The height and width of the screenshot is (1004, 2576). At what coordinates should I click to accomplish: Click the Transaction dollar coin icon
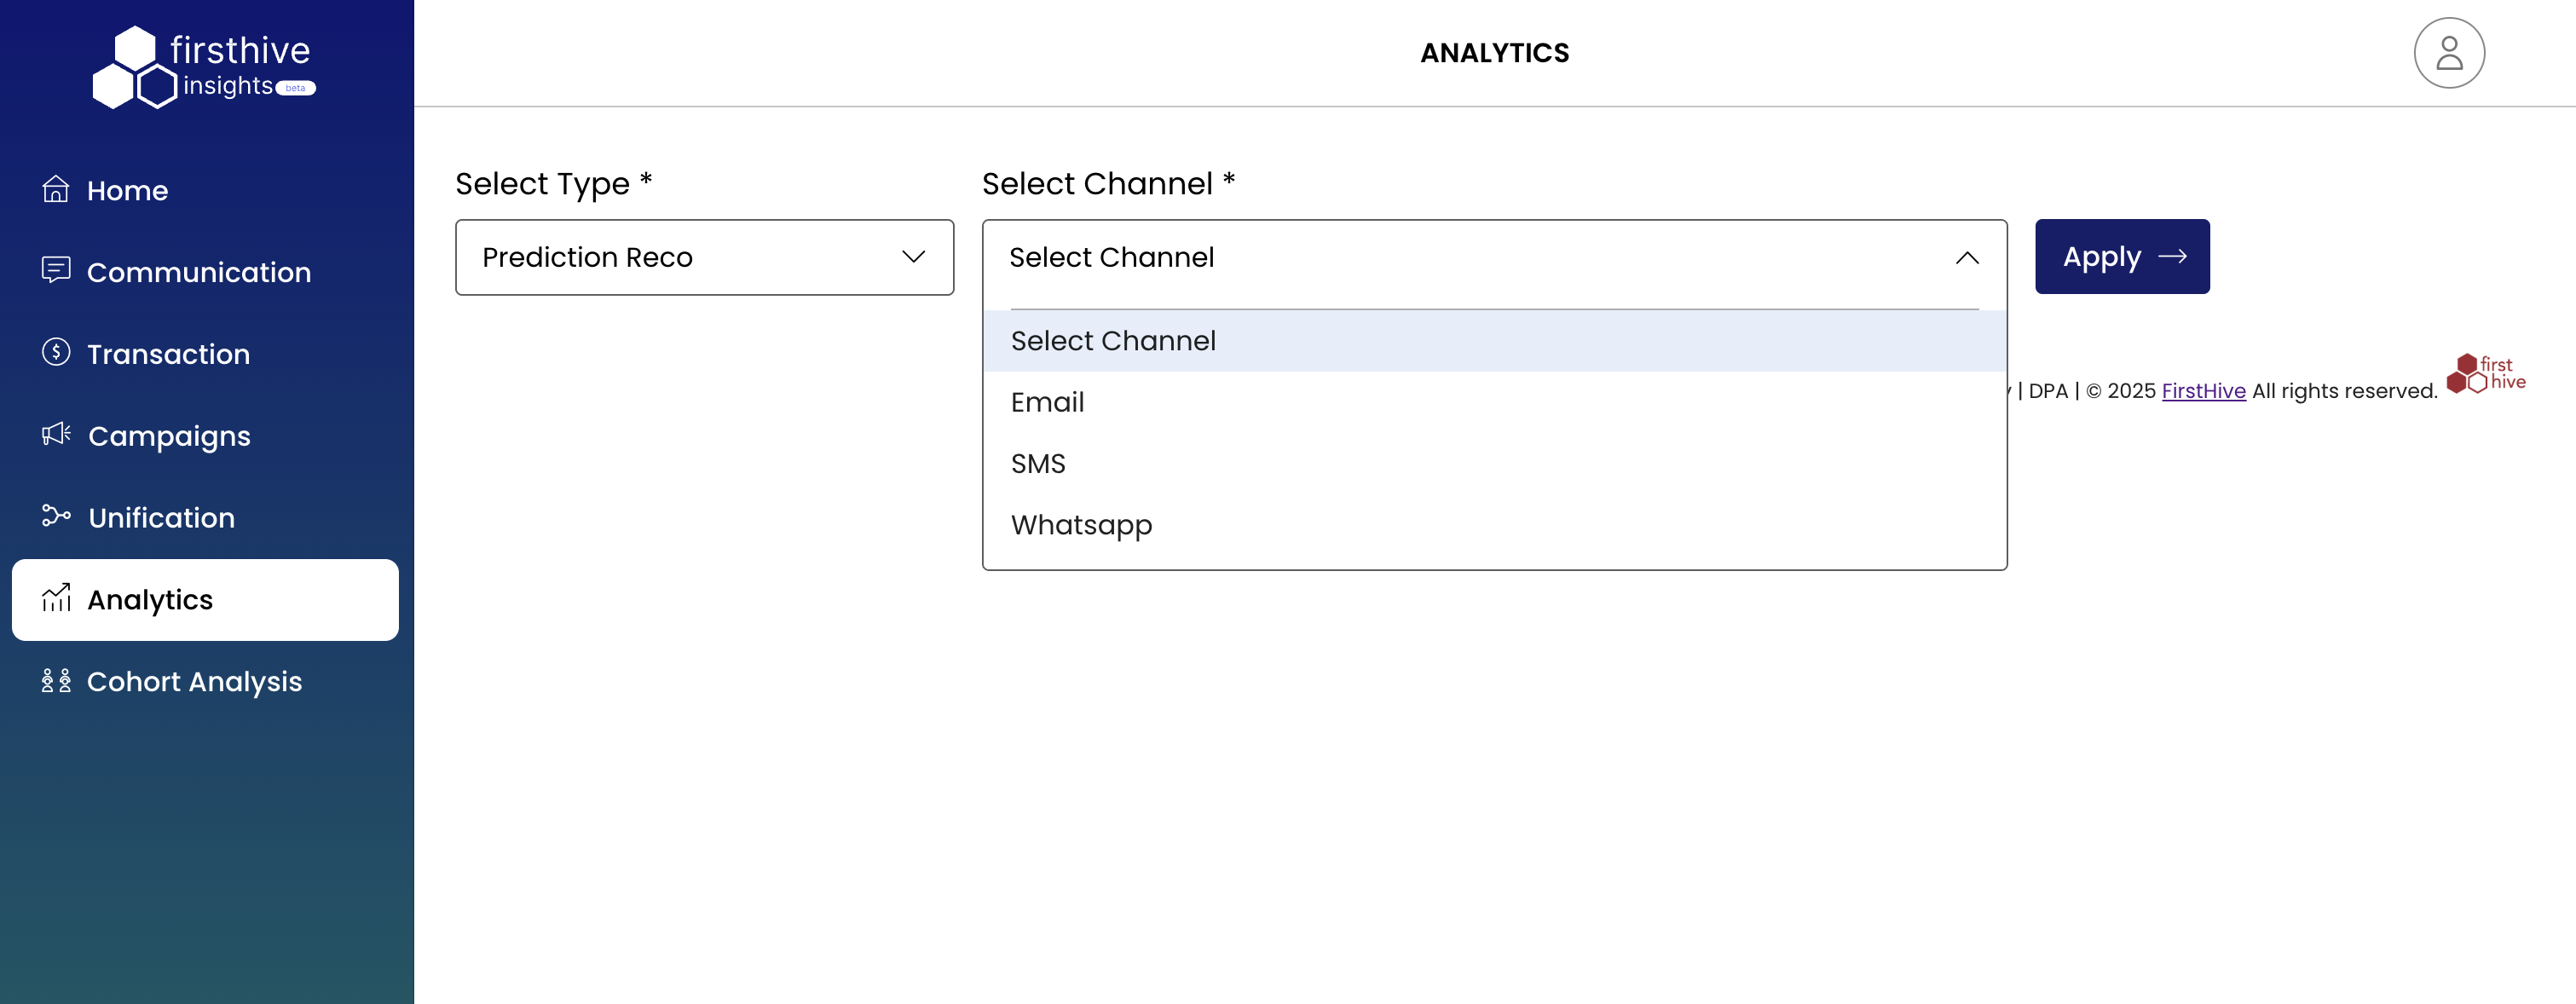click(56, 352)
